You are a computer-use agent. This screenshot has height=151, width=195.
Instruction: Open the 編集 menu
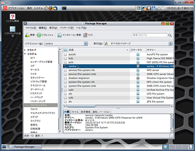click(43, 28)
